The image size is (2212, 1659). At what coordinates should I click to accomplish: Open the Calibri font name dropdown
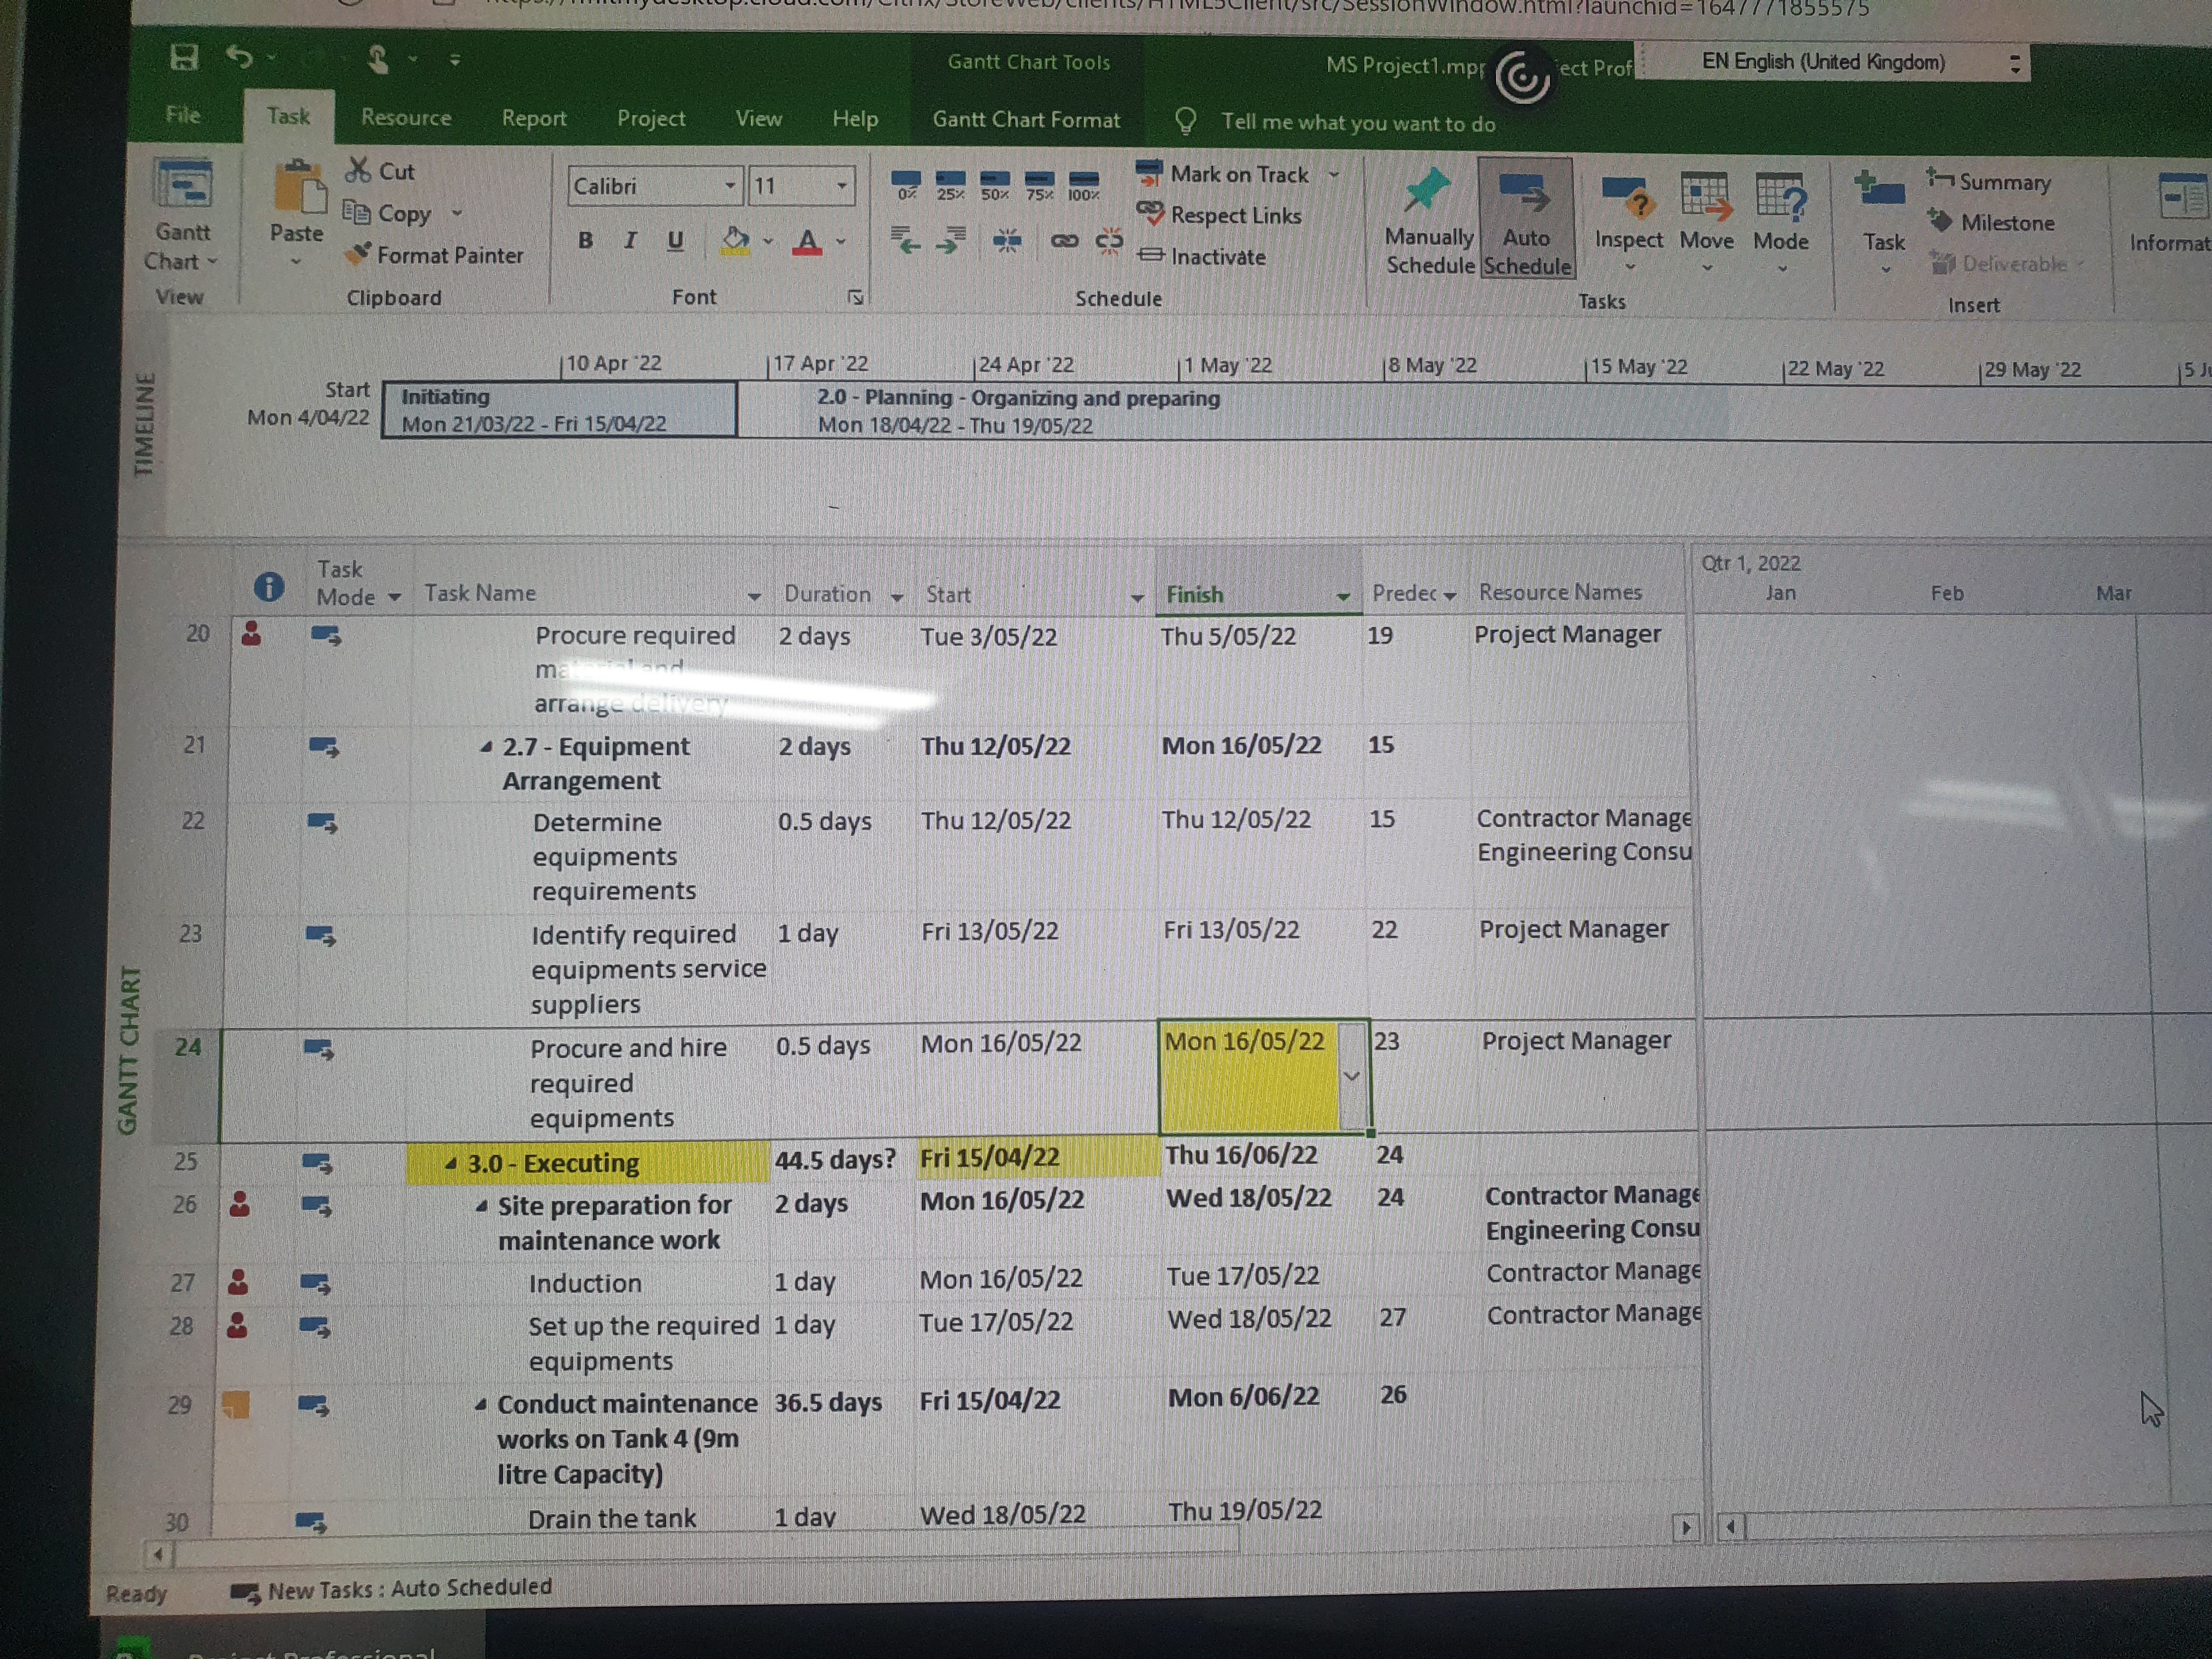tap(730, 186)
